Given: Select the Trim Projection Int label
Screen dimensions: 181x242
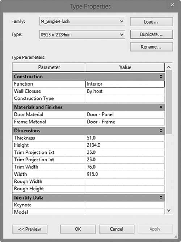Looking at the screenshot, I should pyautogui.click(x=34, y=160).
